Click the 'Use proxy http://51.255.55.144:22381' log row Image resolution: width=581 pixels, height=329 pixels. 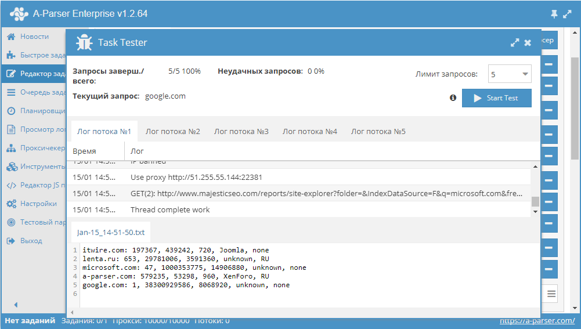[x=299, y=177]
